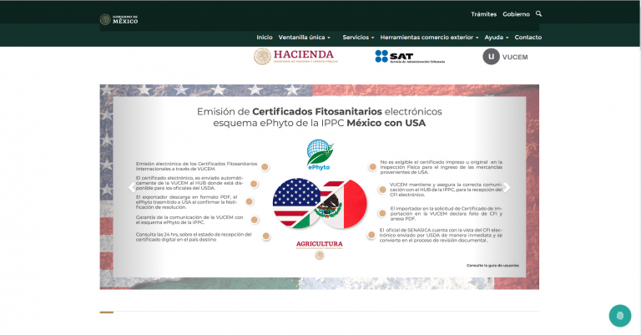Click the Gobierno de México logo
This screenshot has width=641, height=335.
coord(119,19)
